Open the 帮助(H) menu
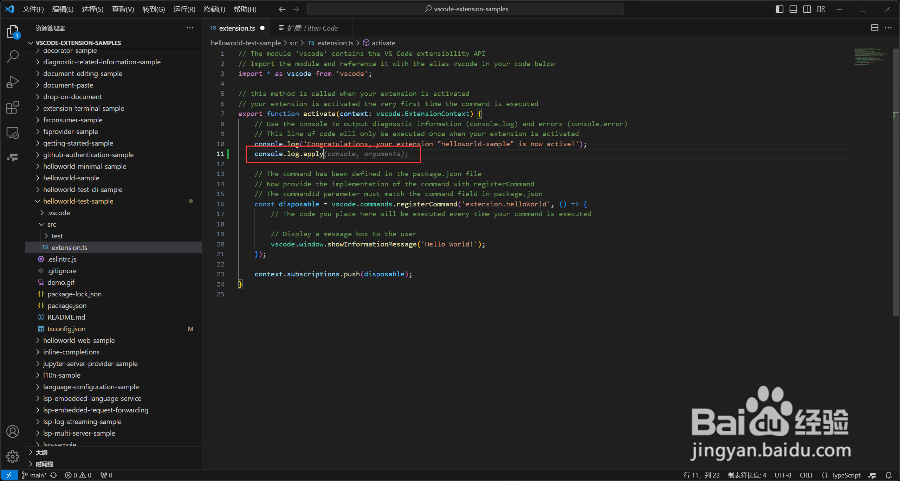 [245, 9]
